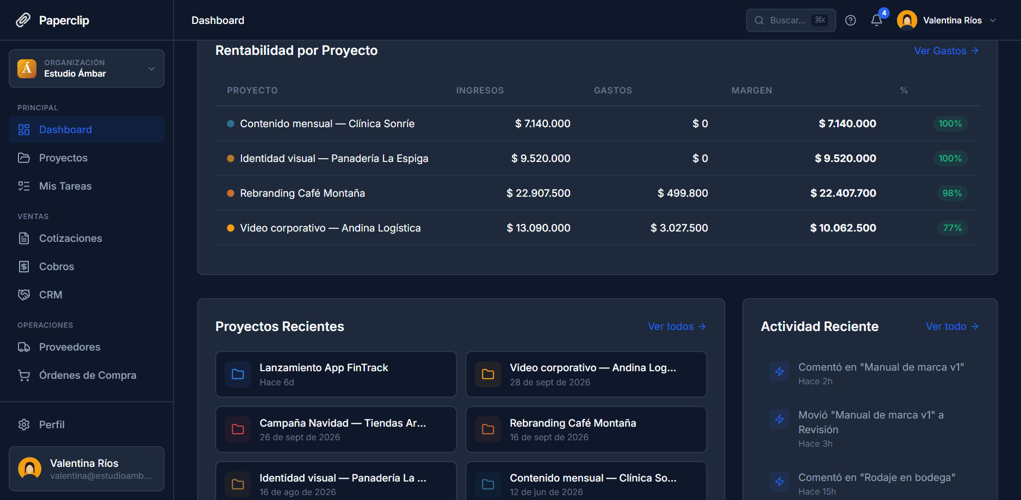
Task: Click the Buscar search field
Action: click(790, 20)
